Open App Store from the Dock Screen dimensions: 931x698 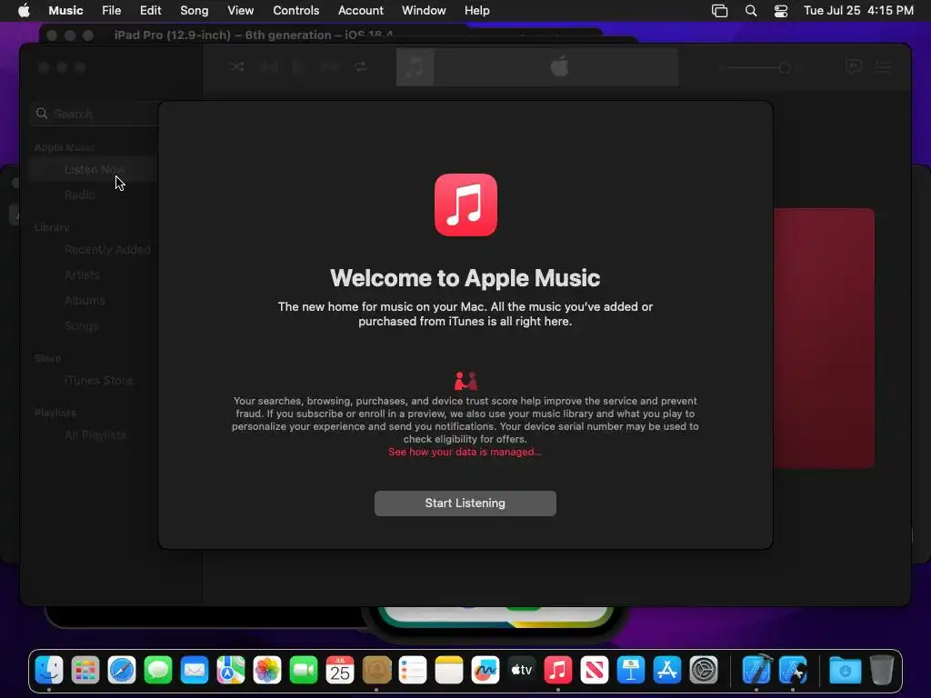click(x=667, y=671)
